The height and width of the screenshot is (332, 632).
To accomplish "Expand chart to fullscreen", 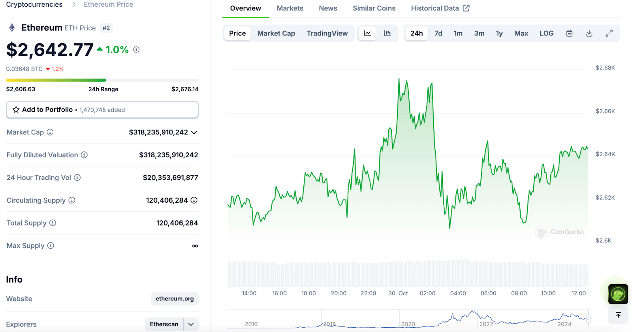I will 609,34.
